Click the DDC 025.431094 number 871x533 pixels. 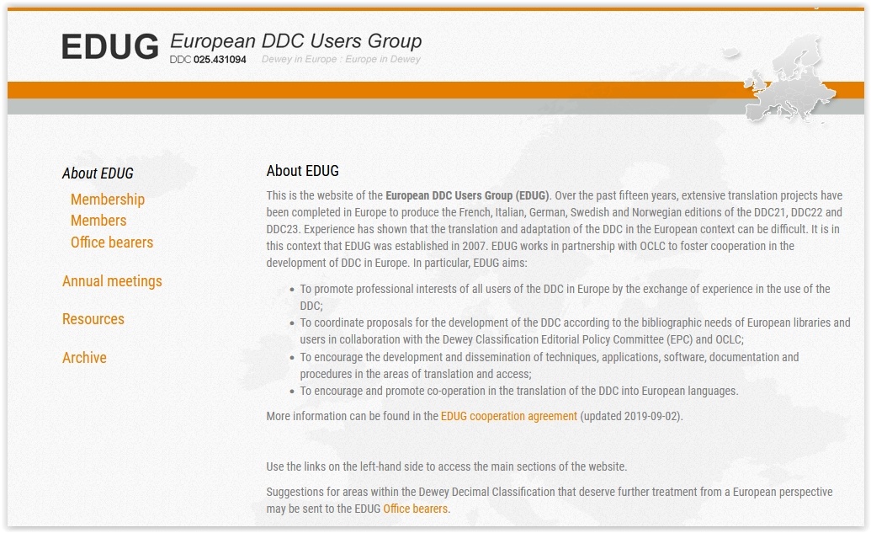pos(208,60)
